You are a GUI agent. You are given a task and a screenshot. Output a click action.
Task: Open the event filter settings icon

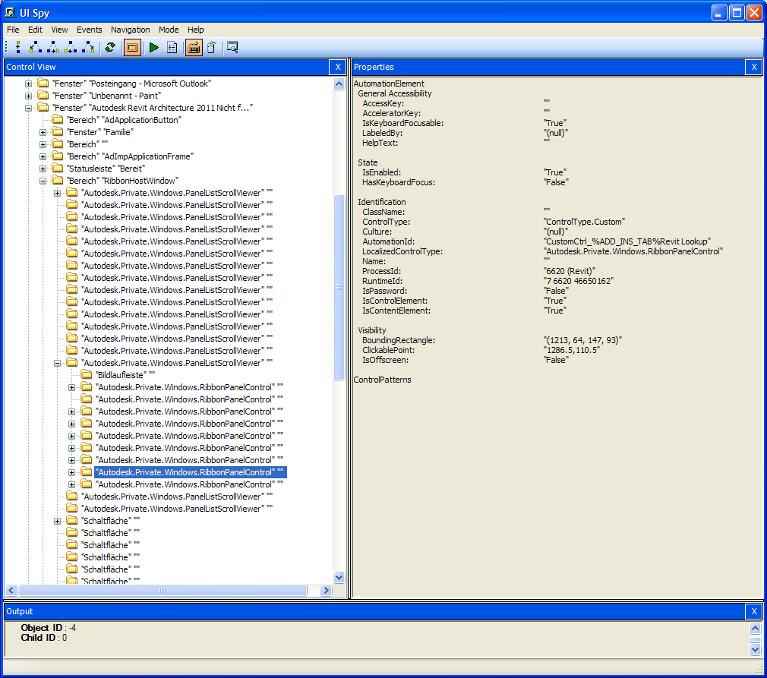point(172,47)
